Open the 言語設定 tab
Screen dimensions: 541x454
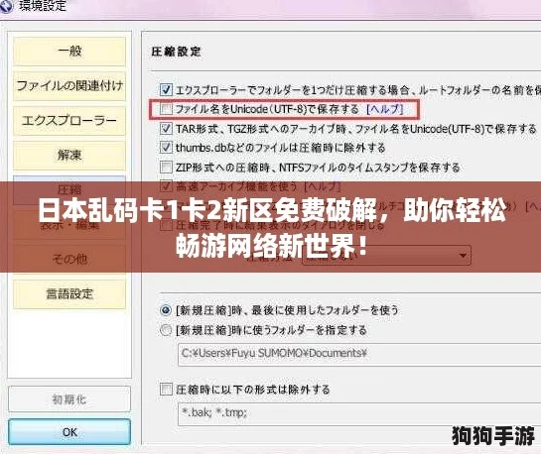click(x=69, y=293)
